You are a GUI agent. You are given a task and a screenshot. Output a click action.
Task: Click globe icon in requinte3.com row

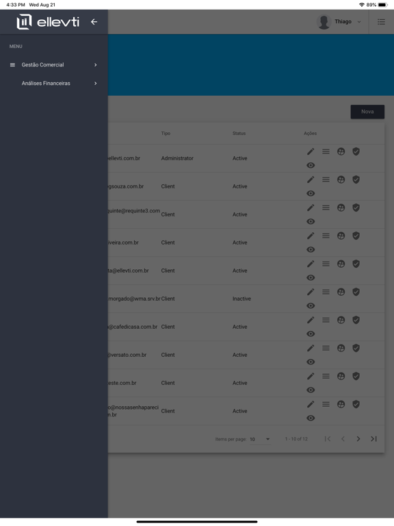[x=341, y=208]
